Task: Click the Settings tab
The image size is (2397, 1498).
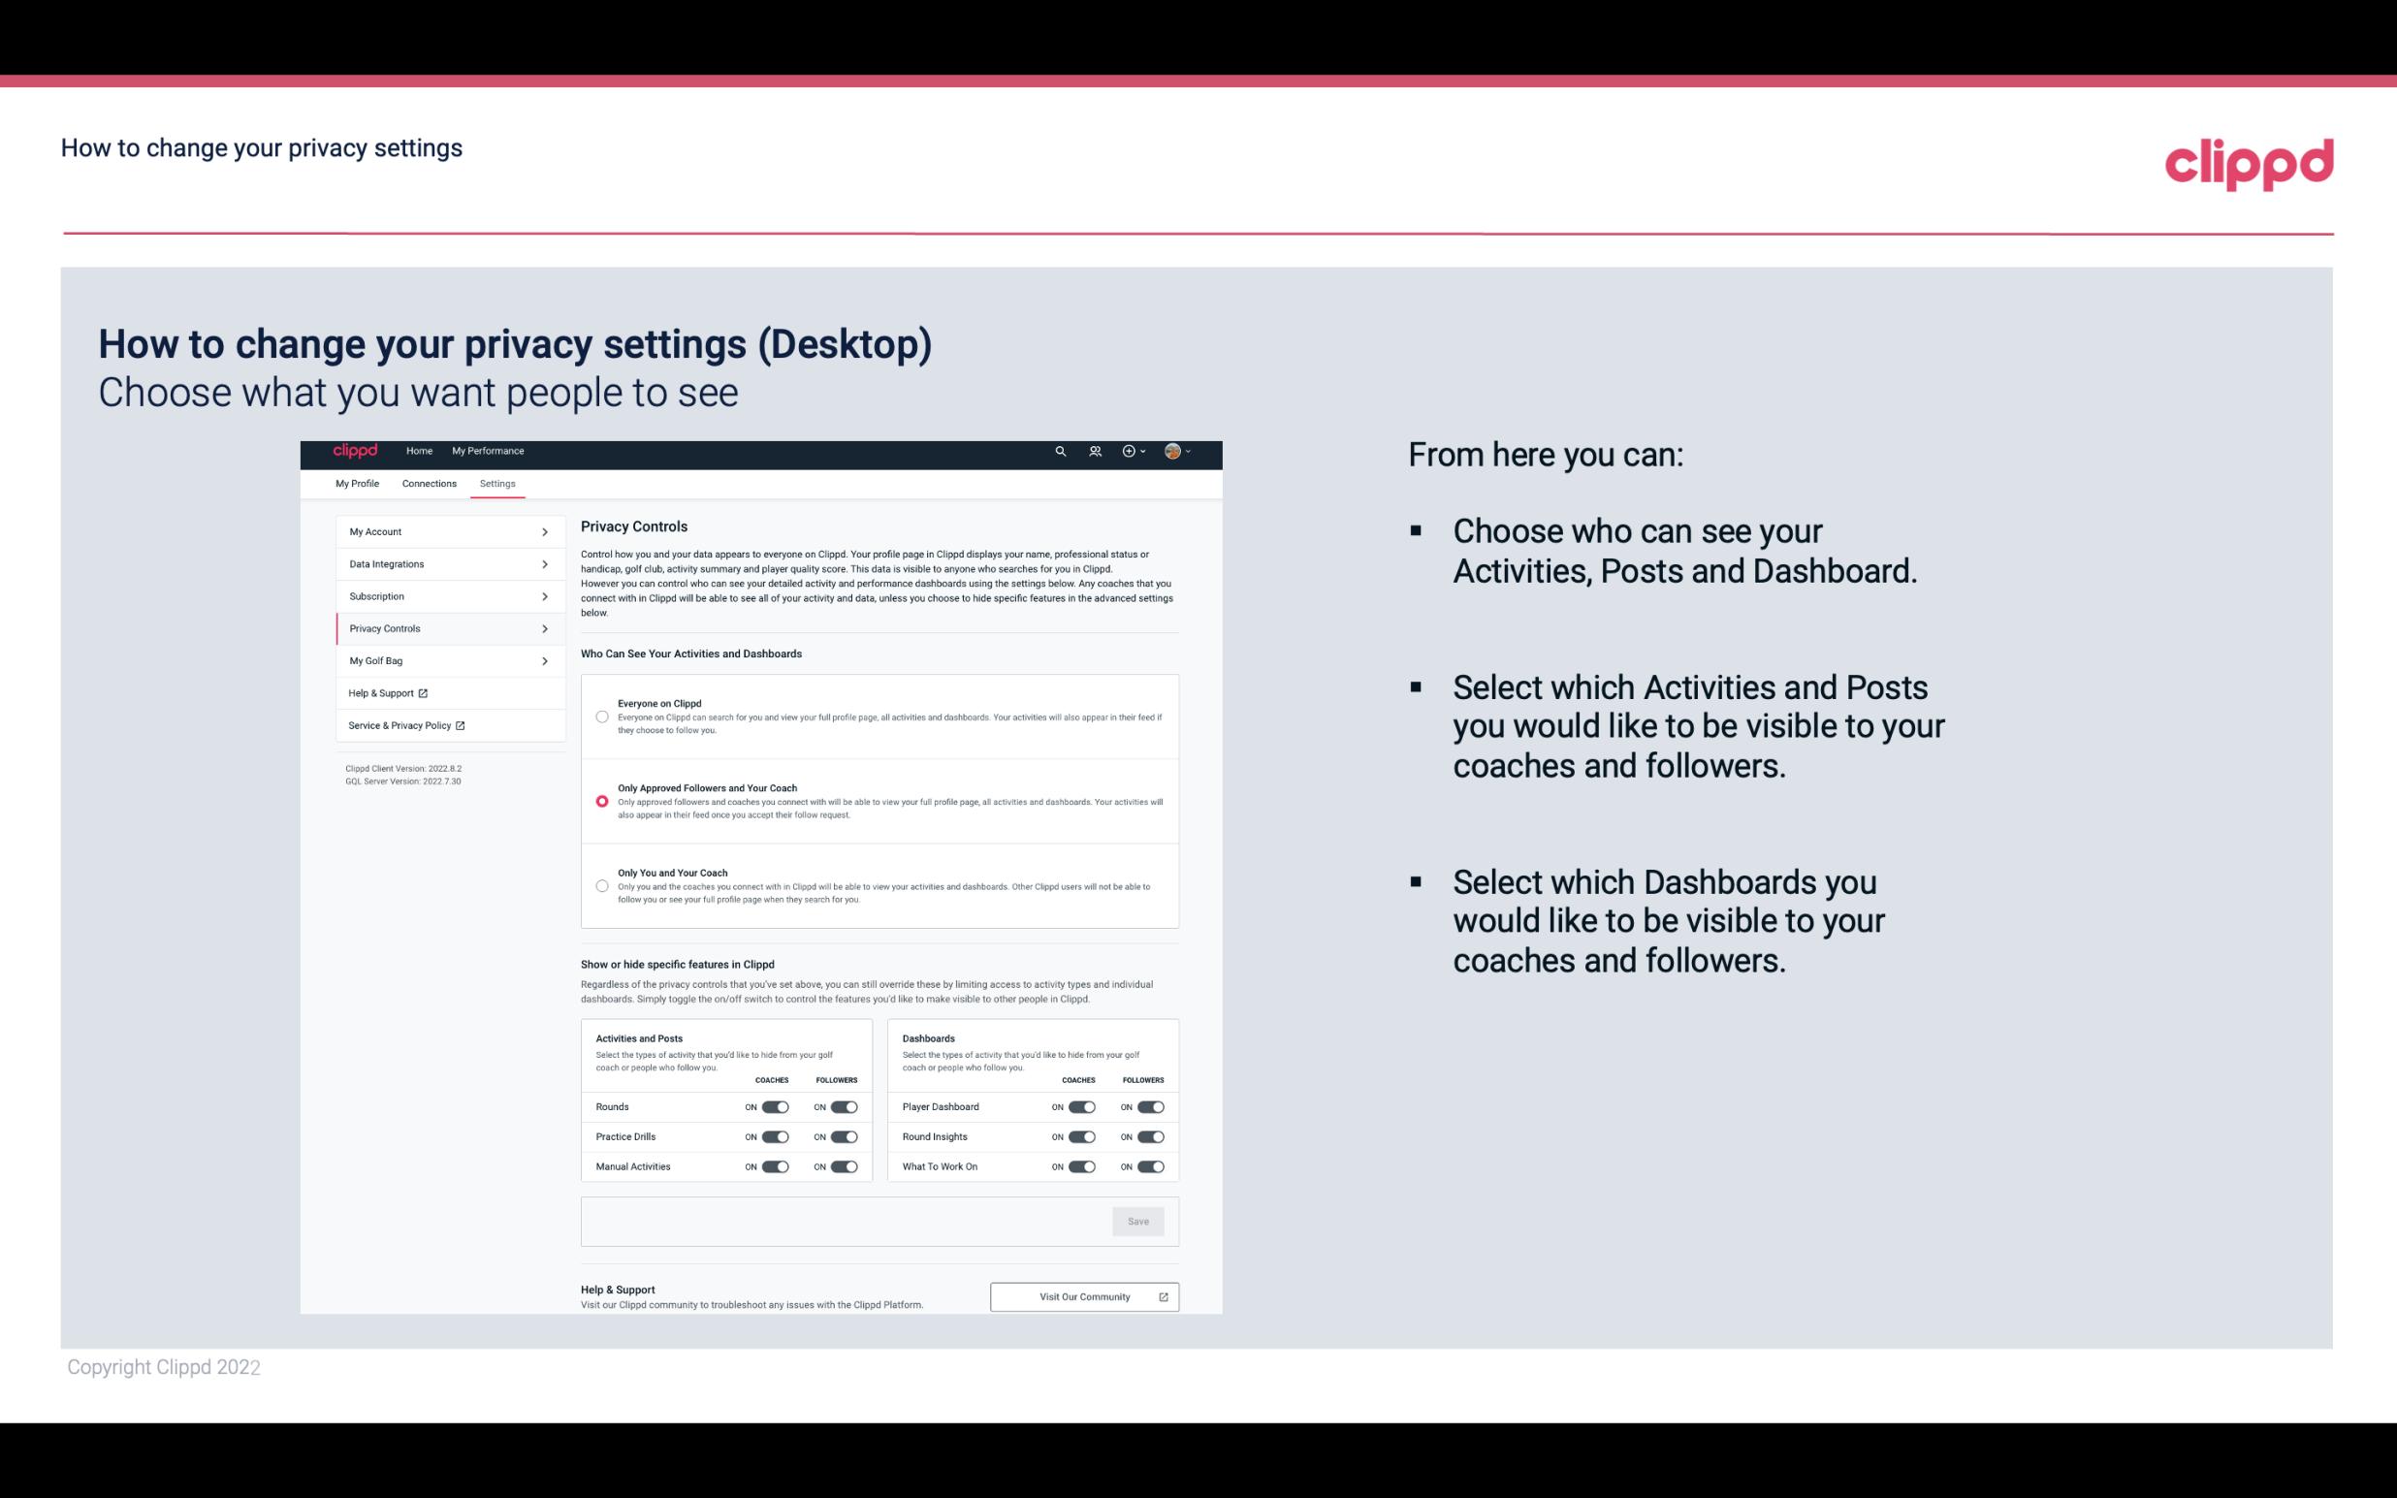Action: [x=498, y=483]
